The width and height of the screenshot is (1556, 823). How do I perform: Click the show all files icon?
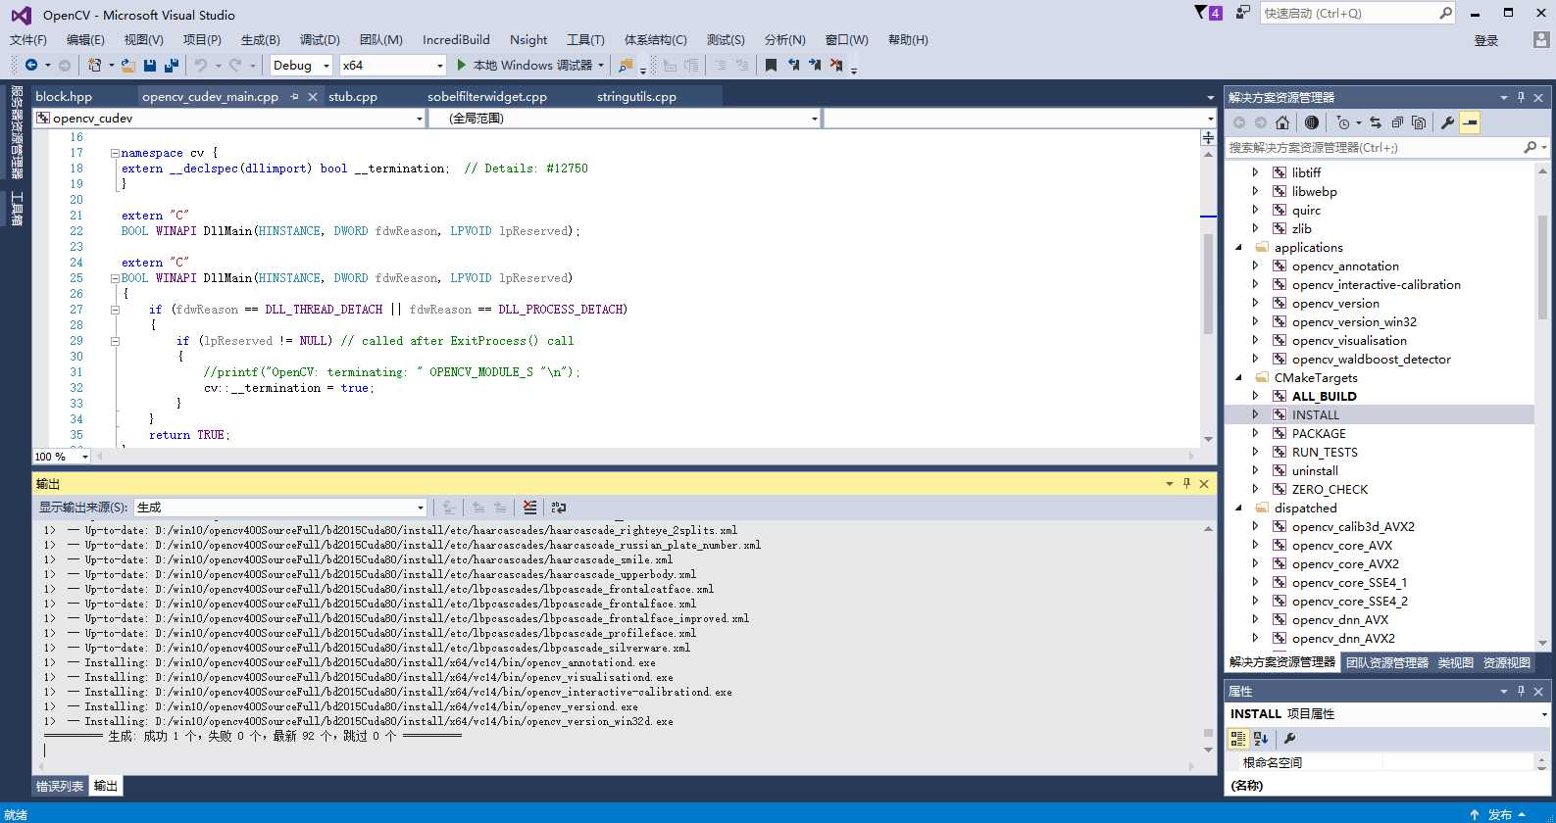tap(1419, 122)
